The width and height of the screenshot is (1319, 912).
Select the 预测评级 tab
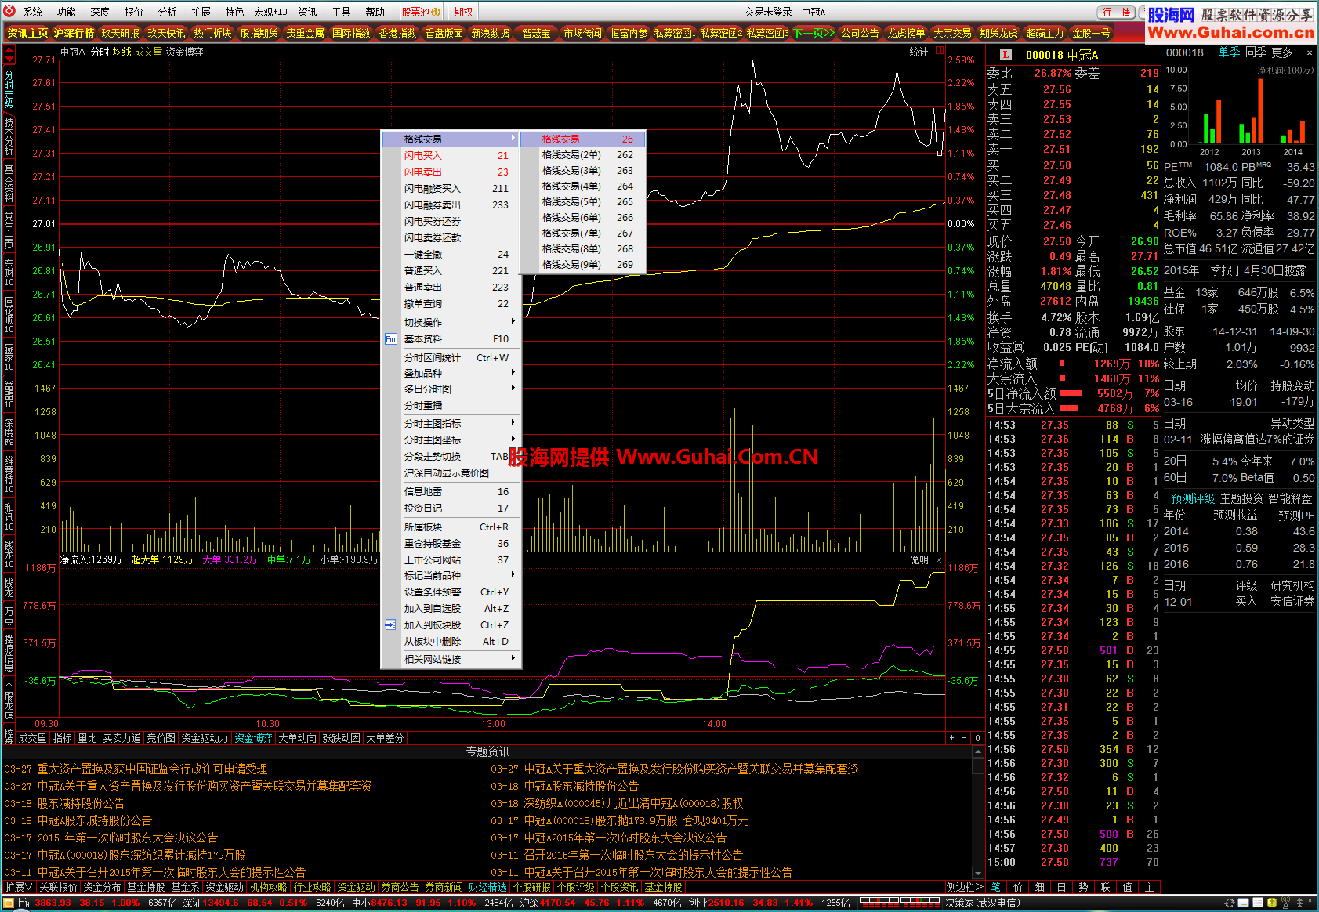click(1193, 498)
